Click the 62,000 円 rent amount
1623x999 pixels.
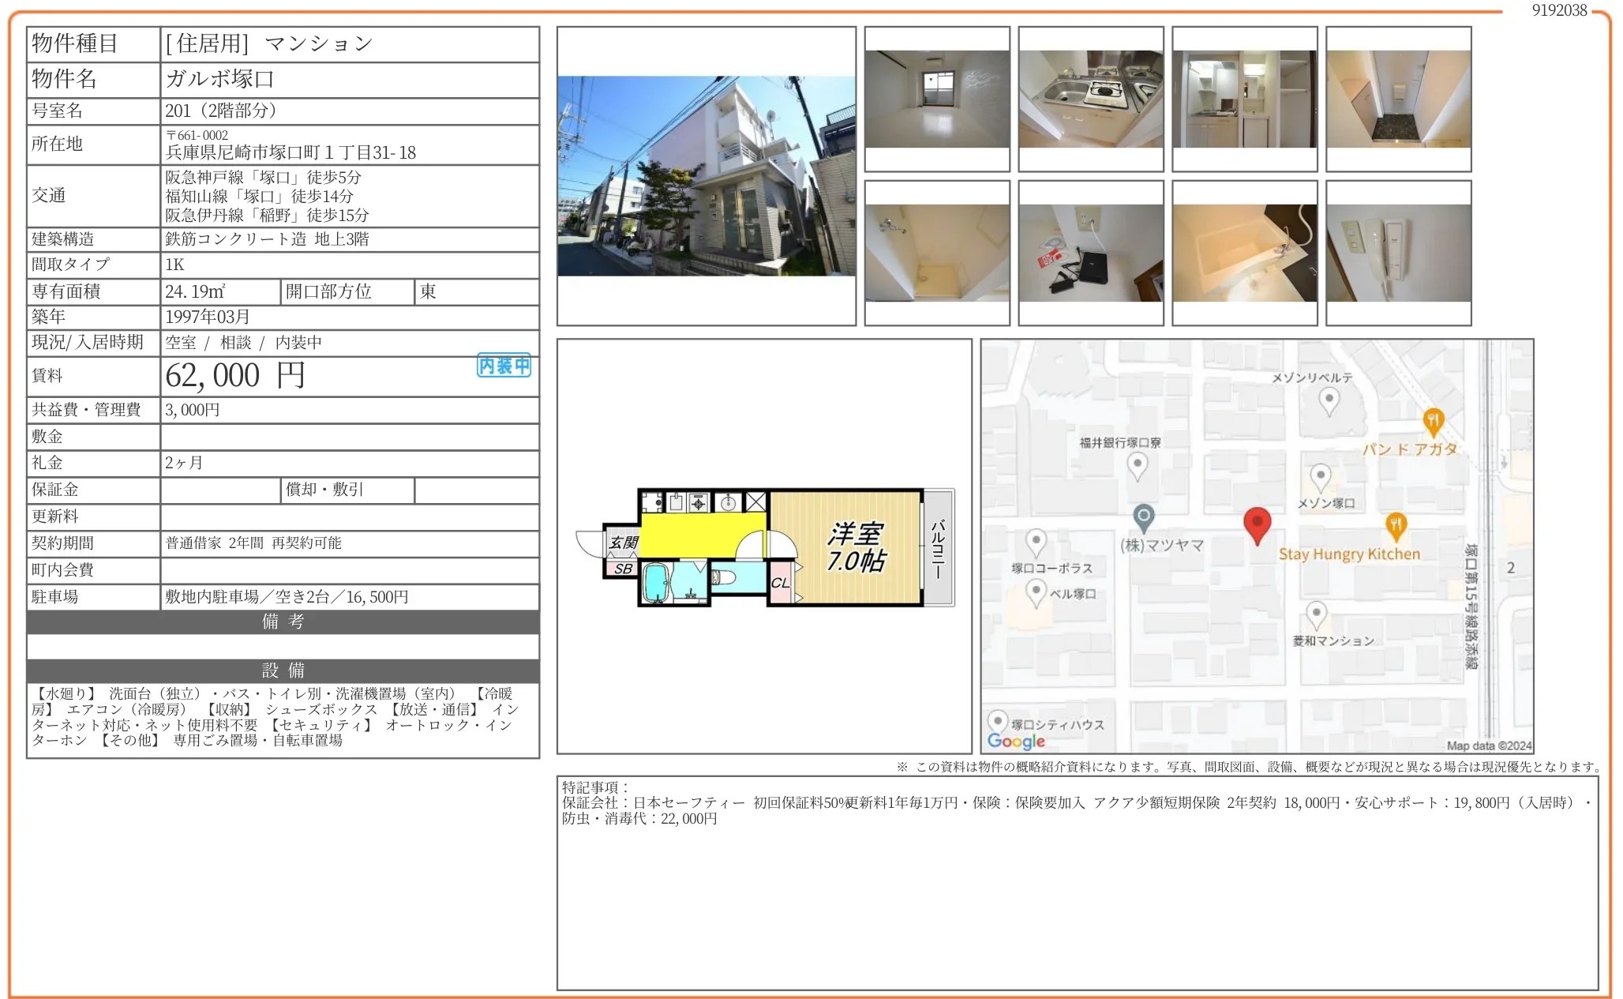coord(234,376)
